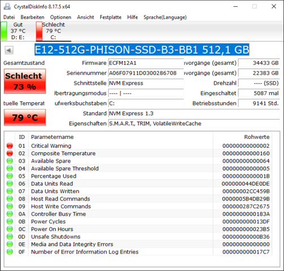The image size is (284, 271).
Task: Select the Composite Temperature parameter name
Action: click(x=63, y=153)
